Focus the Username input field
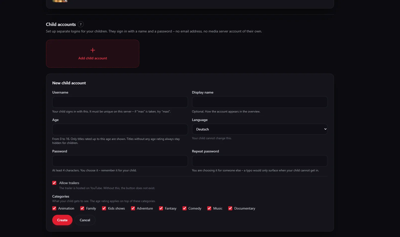Image resolution: width=400 pixels, height=237 pixels. pos(120,102)
